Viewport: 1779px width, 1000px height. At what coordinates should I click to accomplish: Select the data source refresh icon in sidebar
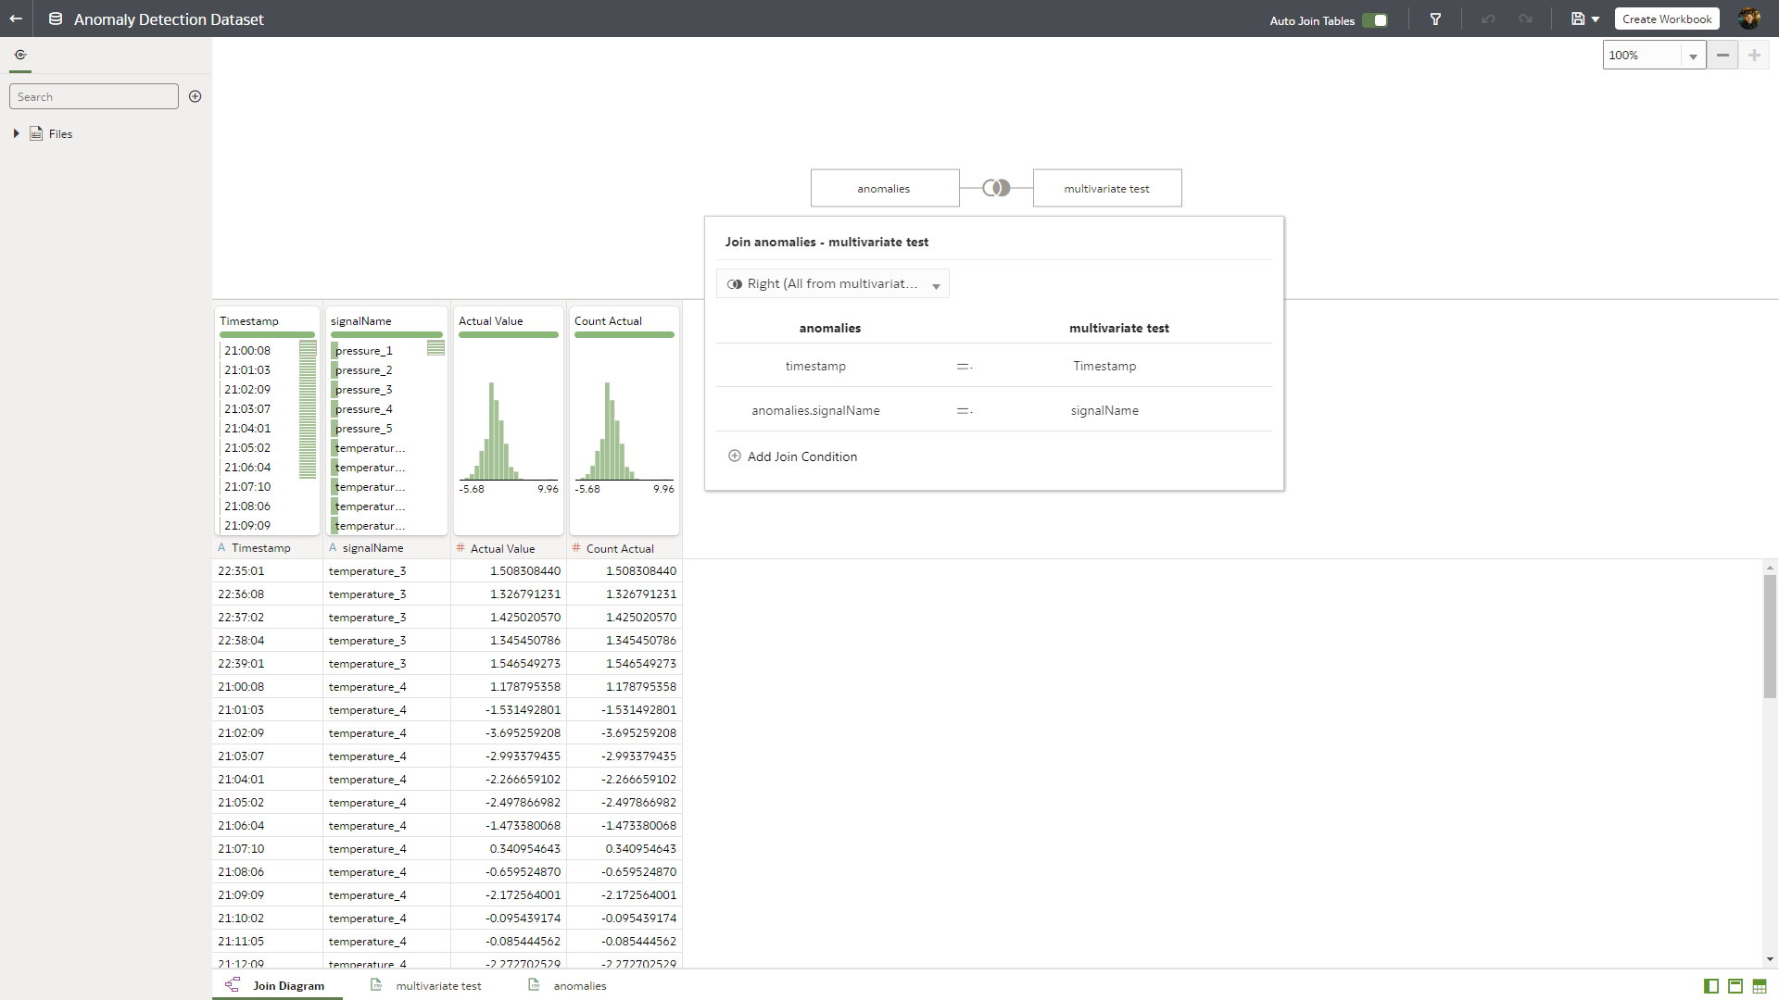click(x=20, y=54)
